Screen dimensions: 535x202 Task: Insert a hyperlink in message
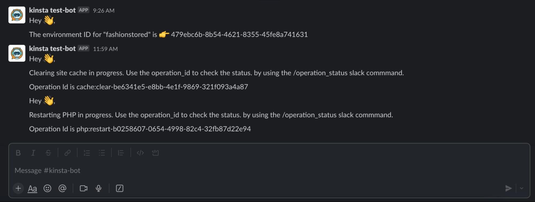pyautogui.click(x=67, y=153)
